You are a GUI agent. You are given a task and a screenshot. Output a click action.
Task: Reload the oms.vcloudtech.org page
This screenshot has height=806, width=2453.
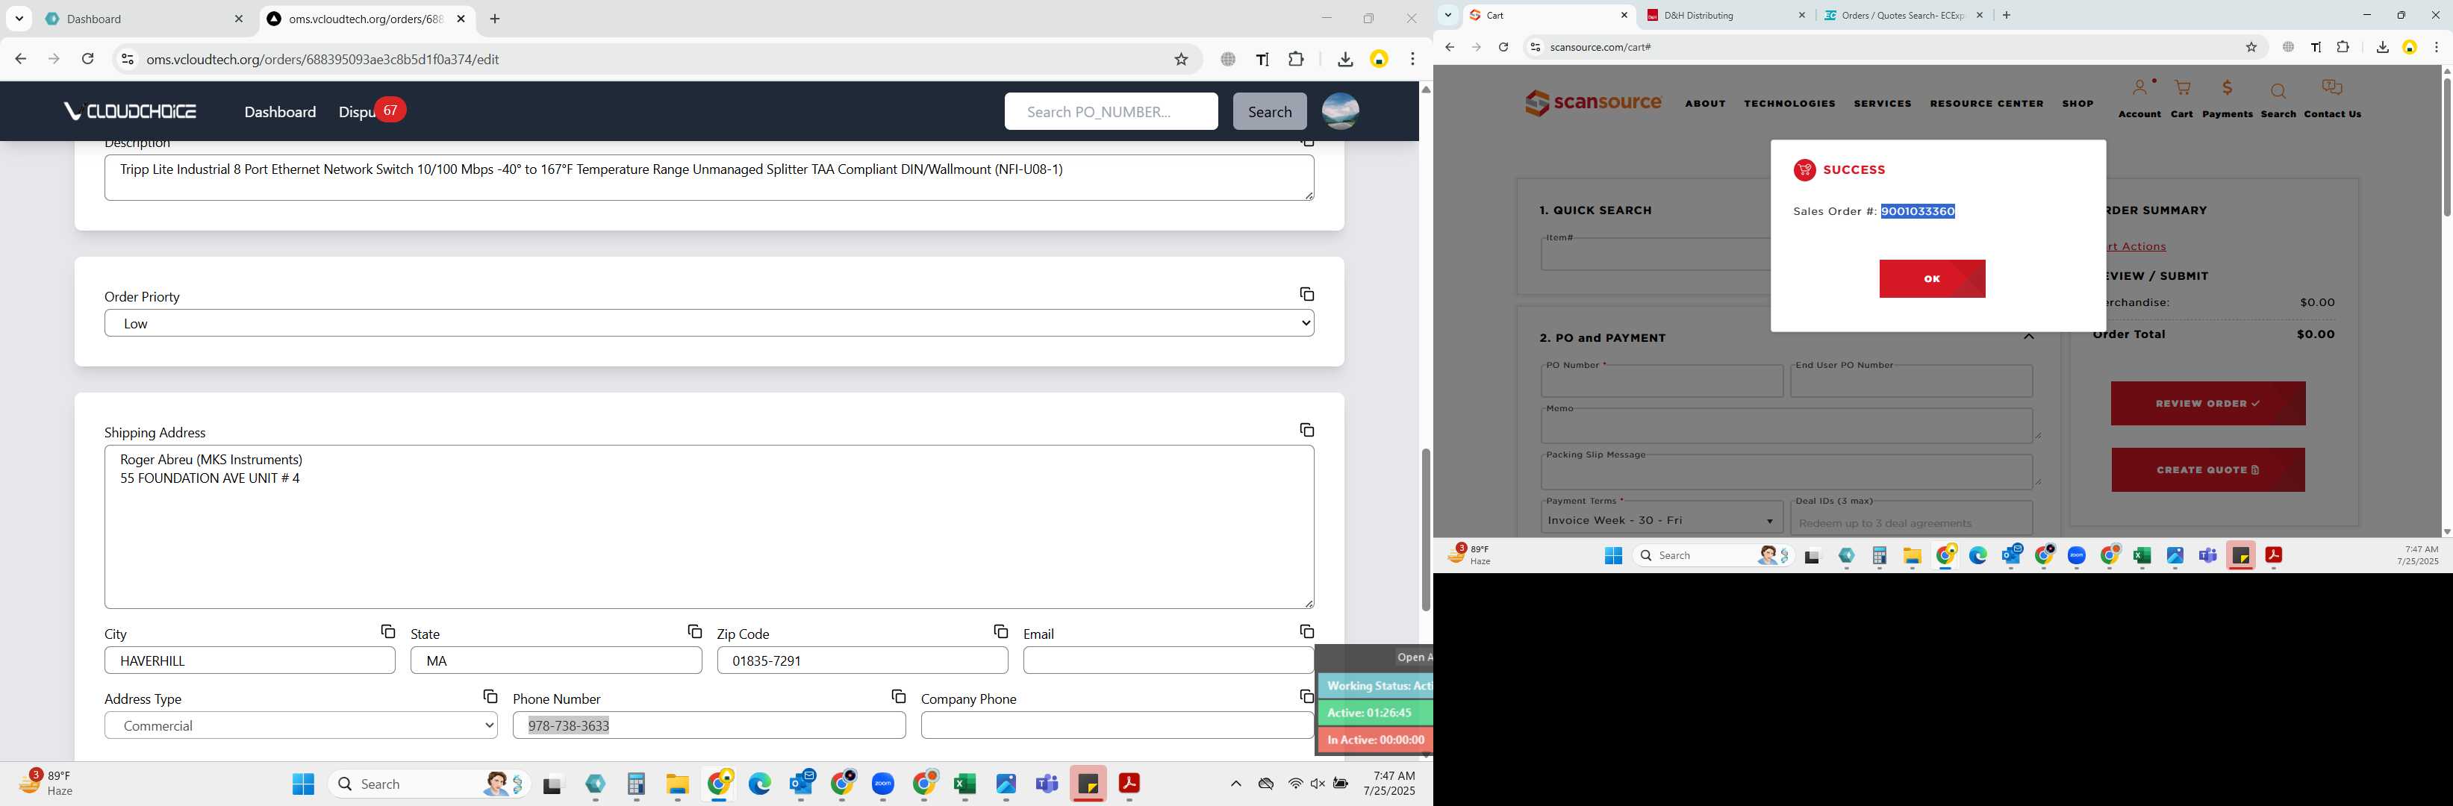(87, 59)
